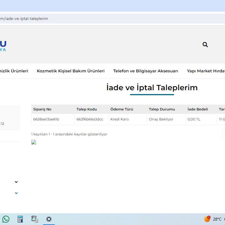The width and height of the screenshot is (225, 225).
Task: Click the broken image placeholder below table
Action: tap(34, 142)
